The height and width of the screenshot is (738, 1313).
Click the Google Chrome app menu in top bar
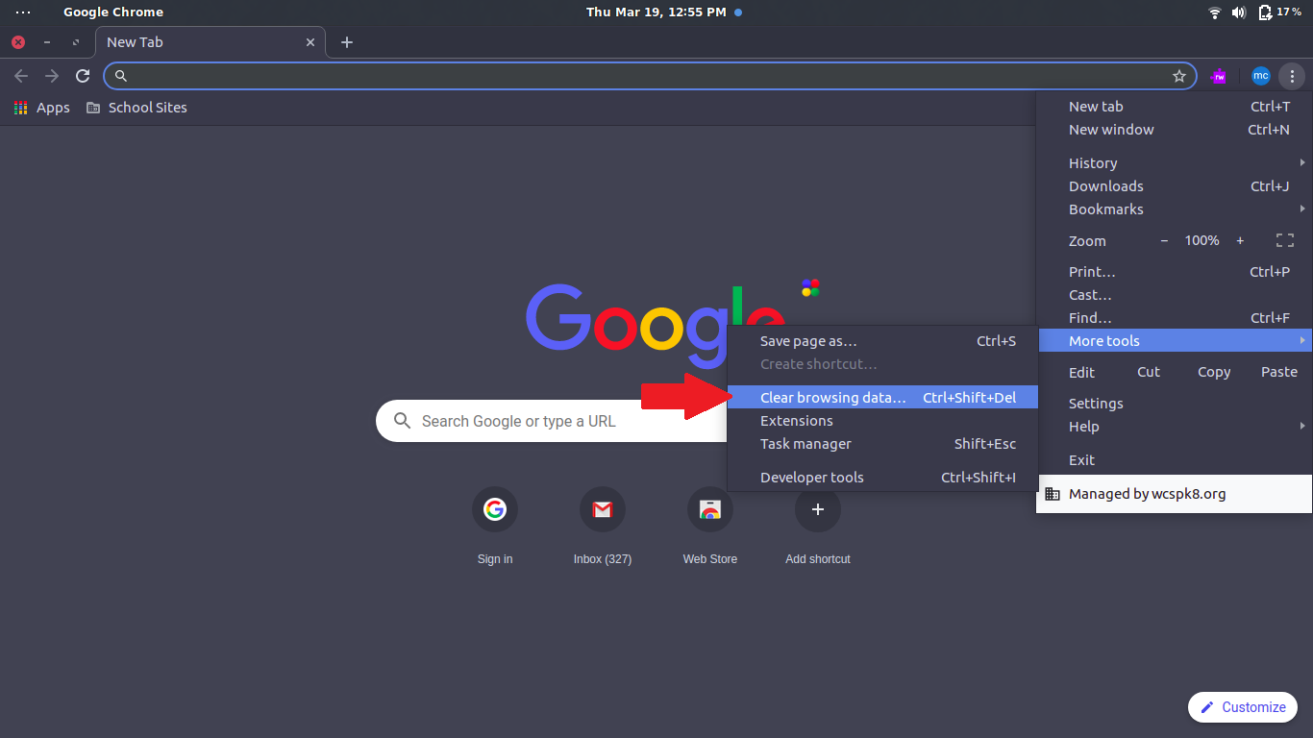pyautogui.click(x=113, y=12)
